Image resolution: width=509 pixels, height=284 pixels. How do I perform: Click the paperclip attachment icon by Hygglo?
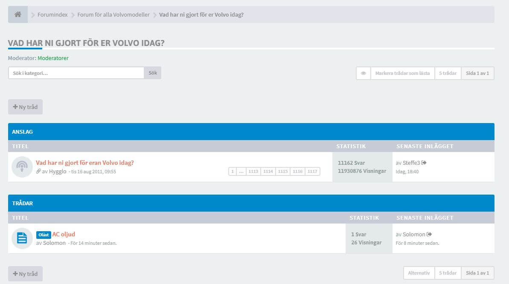pyautogui.click(x=38, y=171)
